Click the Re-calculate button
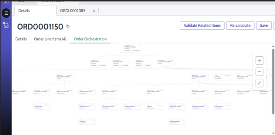The height and width of the screenshot is (135, 275). [240, 26]
